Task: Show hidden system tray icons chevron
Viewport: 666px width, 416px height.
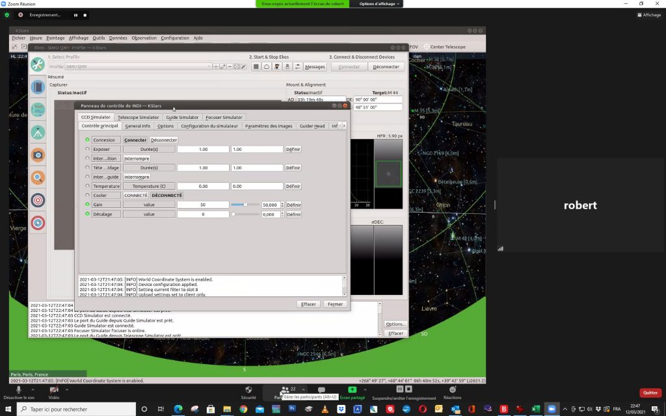Action: pyautogui.click(x=565, y=409)
